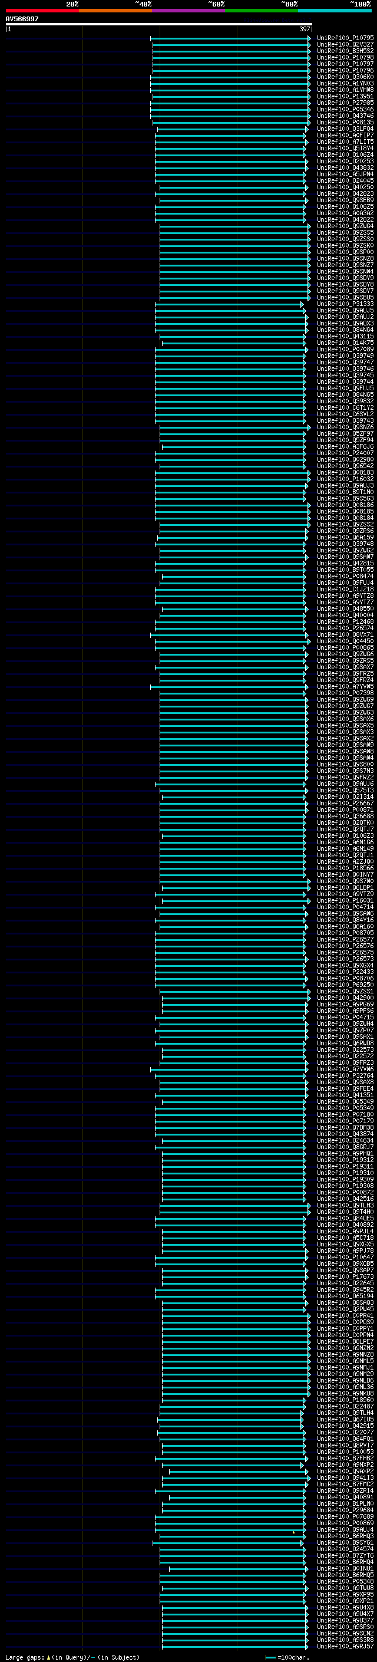
Task: Click the UniRef100_Q5I8Y4 hit label
Action: tap(345, 149)
